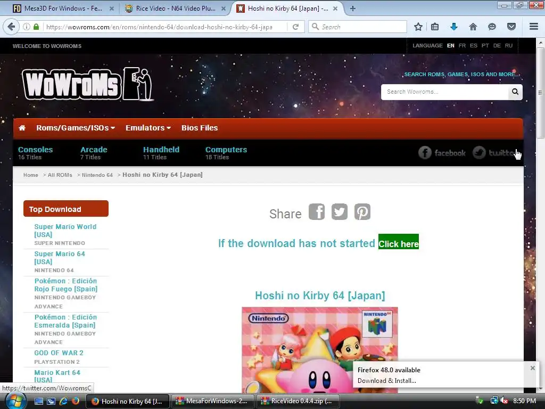Switch language to FR

pos(462,46)
